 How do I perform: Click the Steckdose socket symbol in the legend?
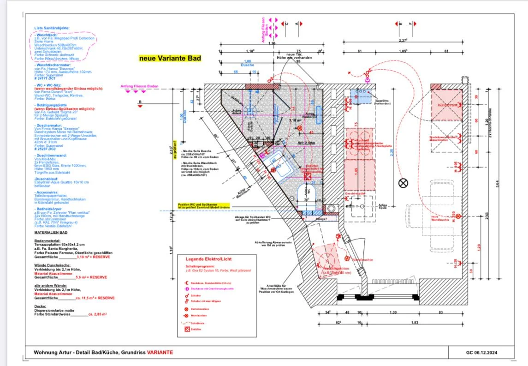[x=187, y=282]
